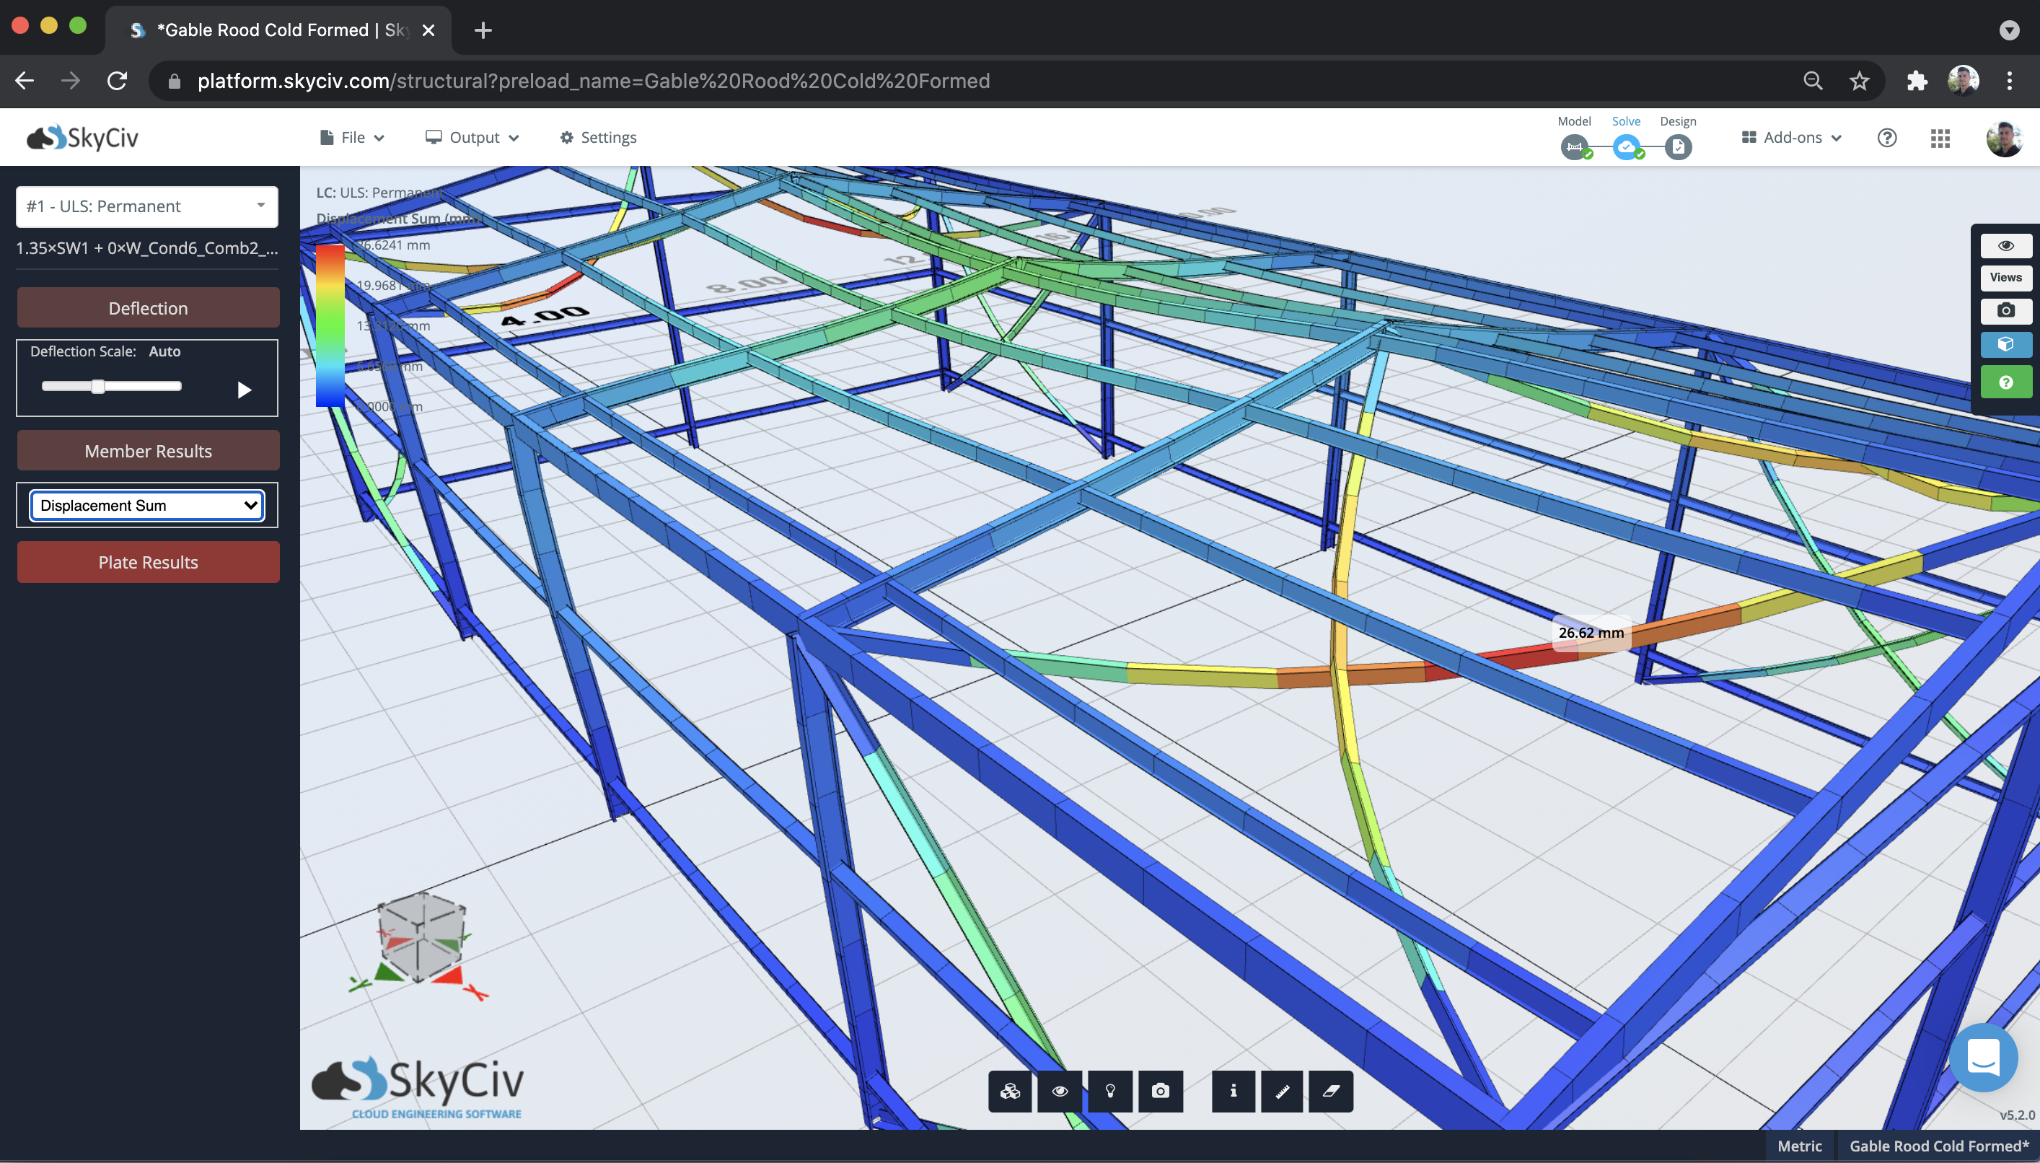Toggle the blue 3D cube render icon
2040x1163 pixels.
click(2005, 344)
